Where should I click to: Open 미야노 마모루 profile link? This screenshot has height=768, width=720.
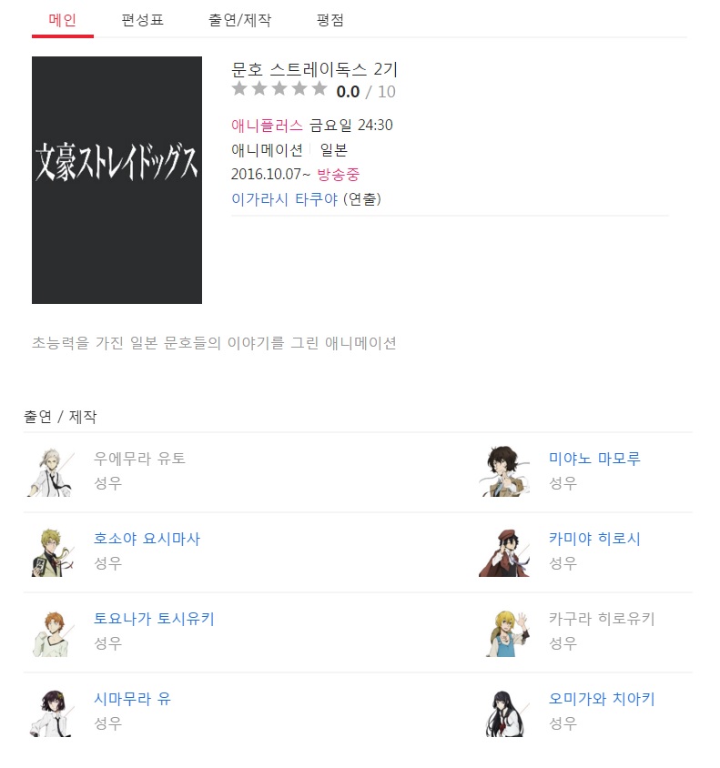click(594, 459)
